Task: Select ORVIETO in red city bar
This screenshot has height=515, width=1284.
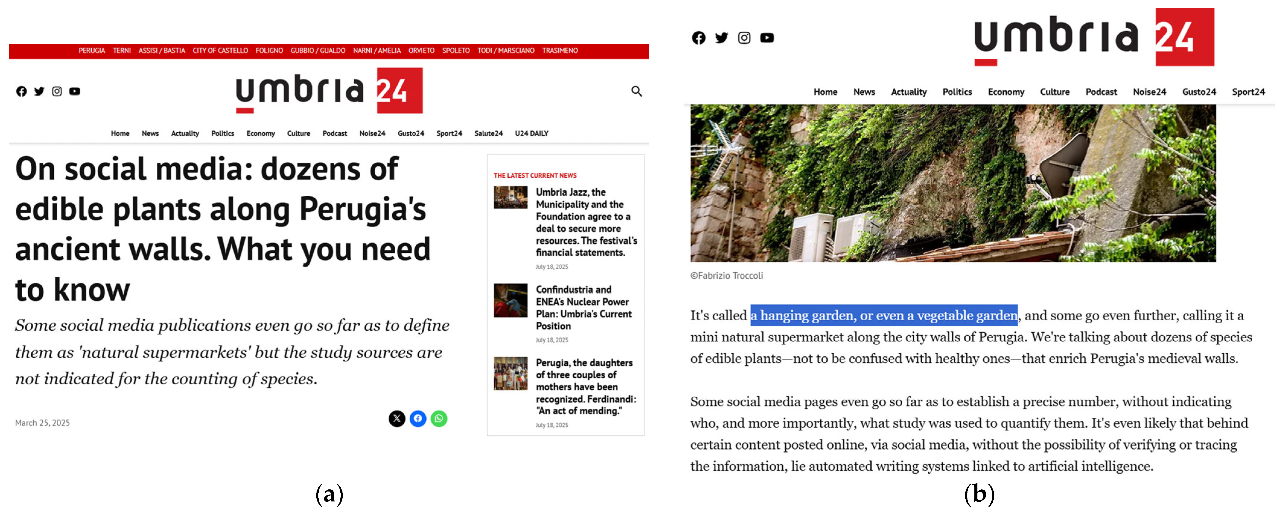Action: (x=422, y=51)
